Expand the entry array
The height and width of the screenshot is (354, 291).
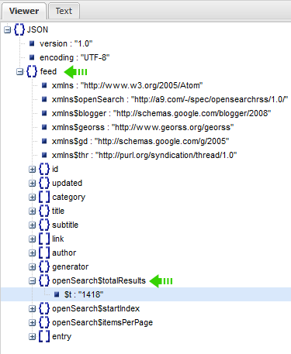coord(32,337)
